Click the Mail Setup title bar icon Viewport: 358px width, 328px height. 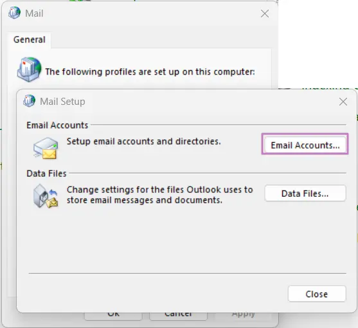[x=29, y=101]
